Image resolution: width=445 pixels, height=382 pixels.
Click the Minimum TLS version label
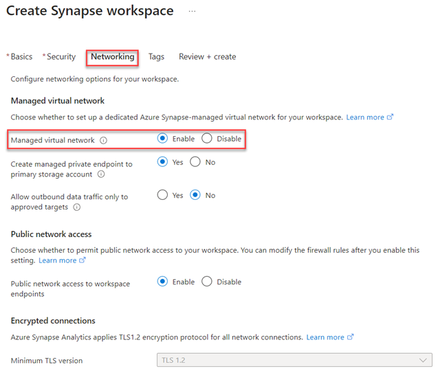click(x=47, y=361)
